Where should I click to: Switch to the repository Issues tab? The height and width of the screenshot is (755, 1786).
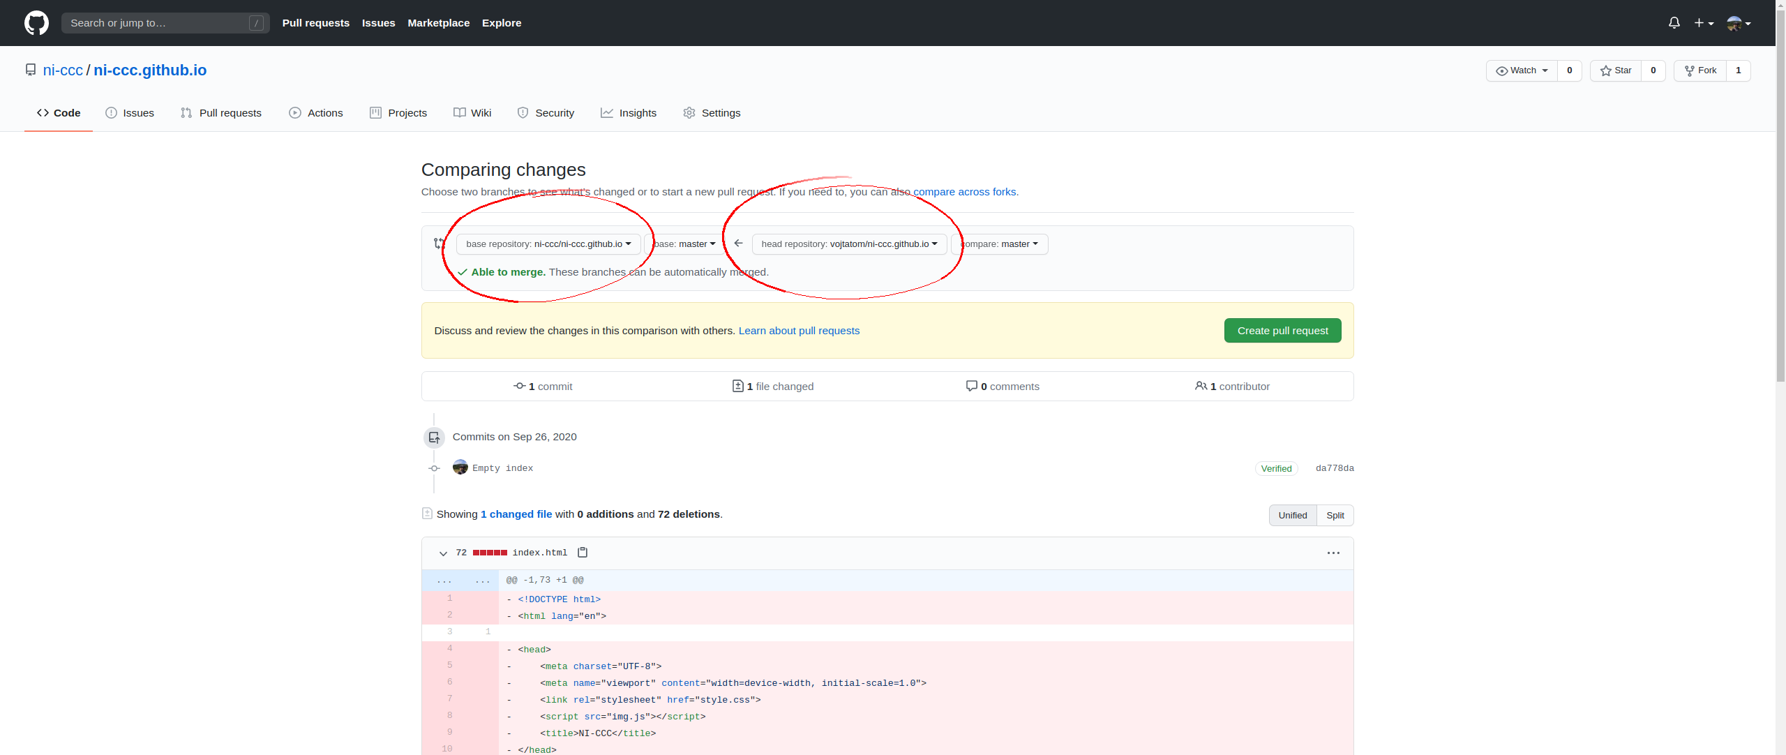pyautogui.click(x=130, y=113)
